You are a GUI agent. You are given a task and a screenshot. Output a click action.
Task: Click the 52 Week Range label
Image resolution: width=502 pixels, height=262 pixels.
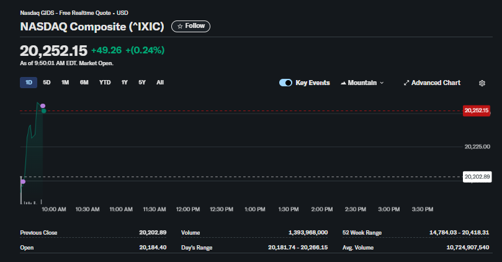pos(362,233)
